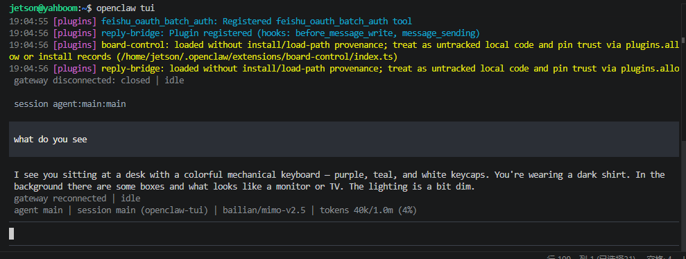Click the 'jetson@yahboom' prompt text
The width and height of the screenshot is (686, 259).
click(x=43, y=8)
